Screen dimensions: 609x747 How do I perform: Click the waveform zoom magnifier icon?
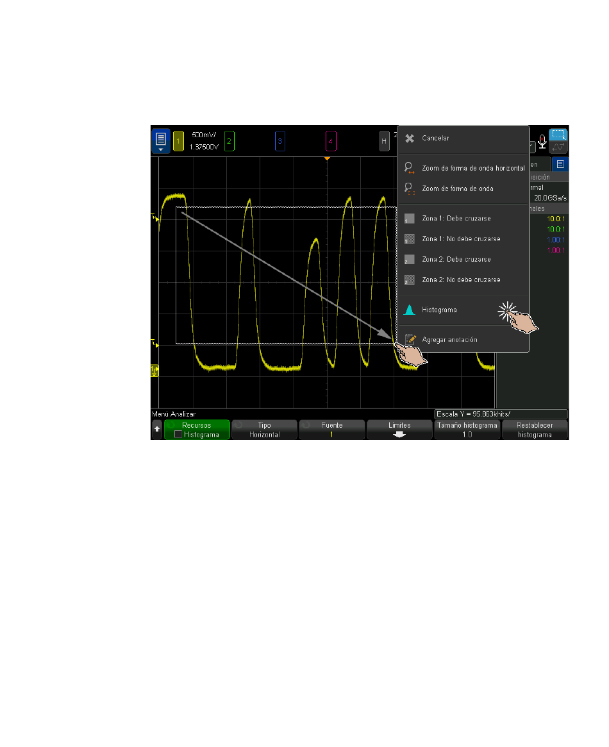409,188
